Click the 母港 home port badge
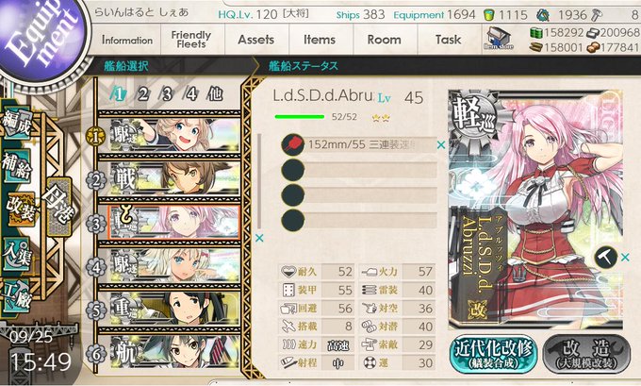This screenshot has width=641, height=386. coord(59,207)
